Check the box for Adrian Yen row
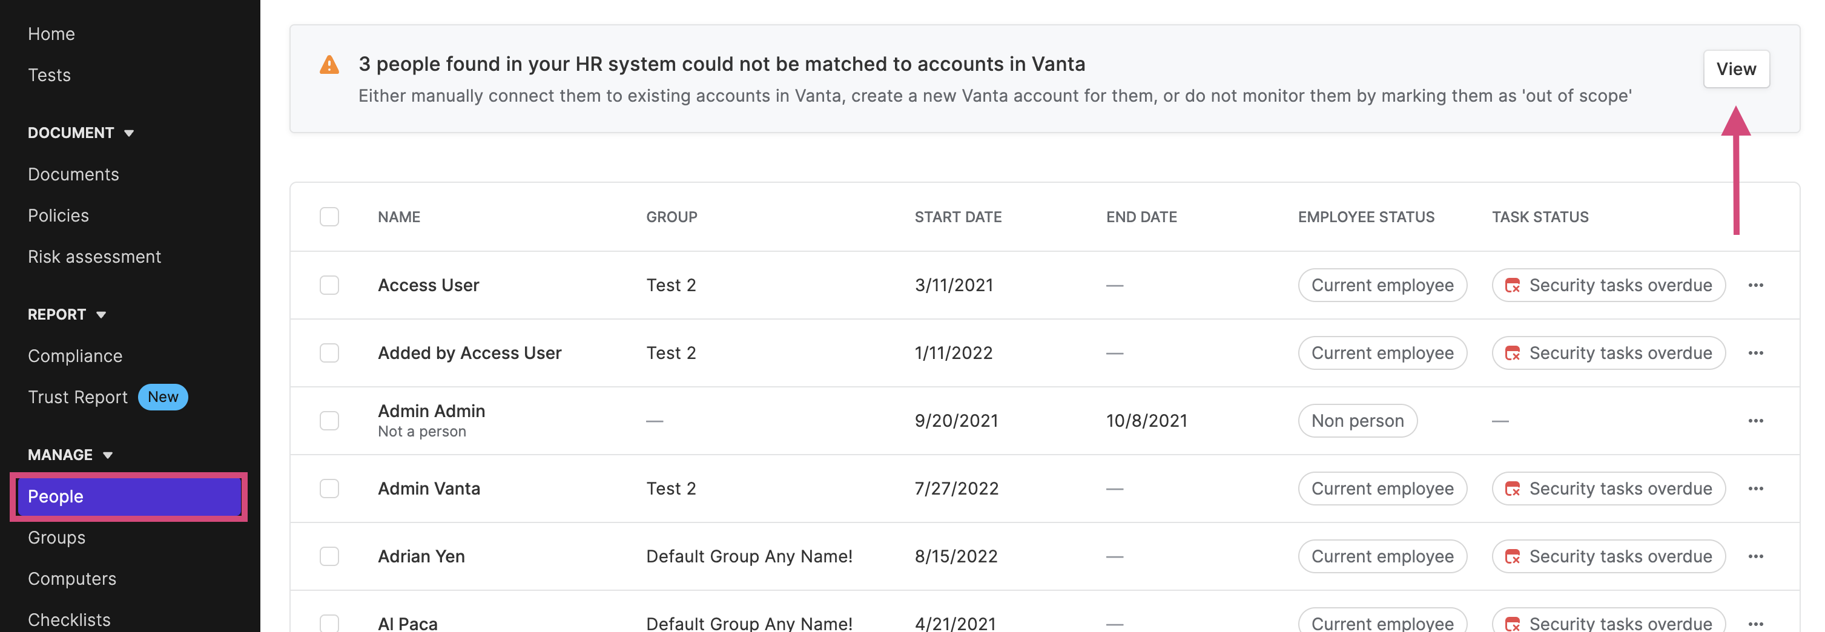 click(x=329, y=557)
